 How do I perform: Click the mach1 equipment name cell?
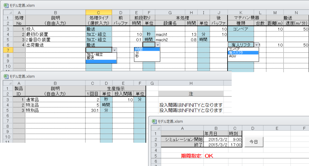pos(170,34)
